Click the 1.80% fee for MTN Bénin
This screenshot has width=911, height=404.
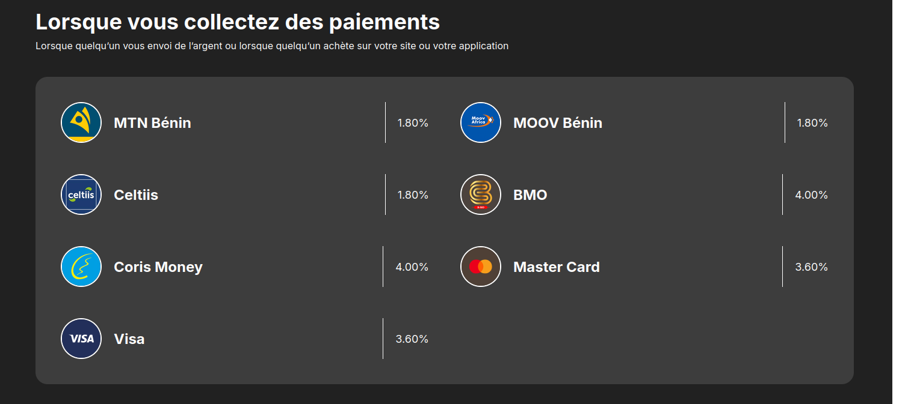pyautogui.click(x=413, y=123)
